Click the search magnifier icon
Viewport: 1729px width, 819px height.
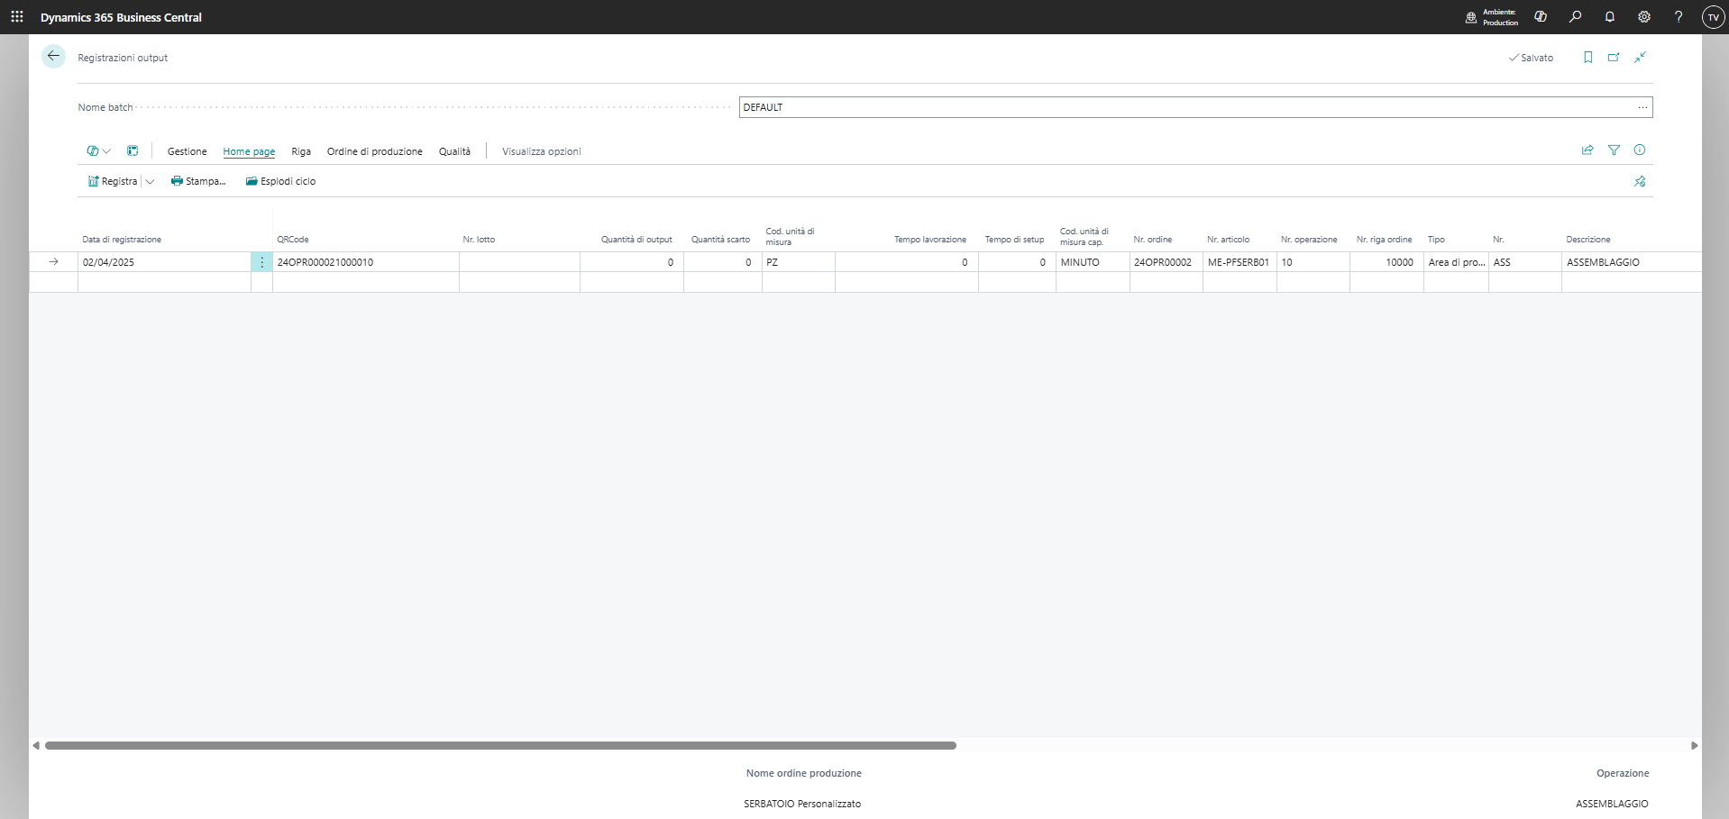[x=1575, y=17]
